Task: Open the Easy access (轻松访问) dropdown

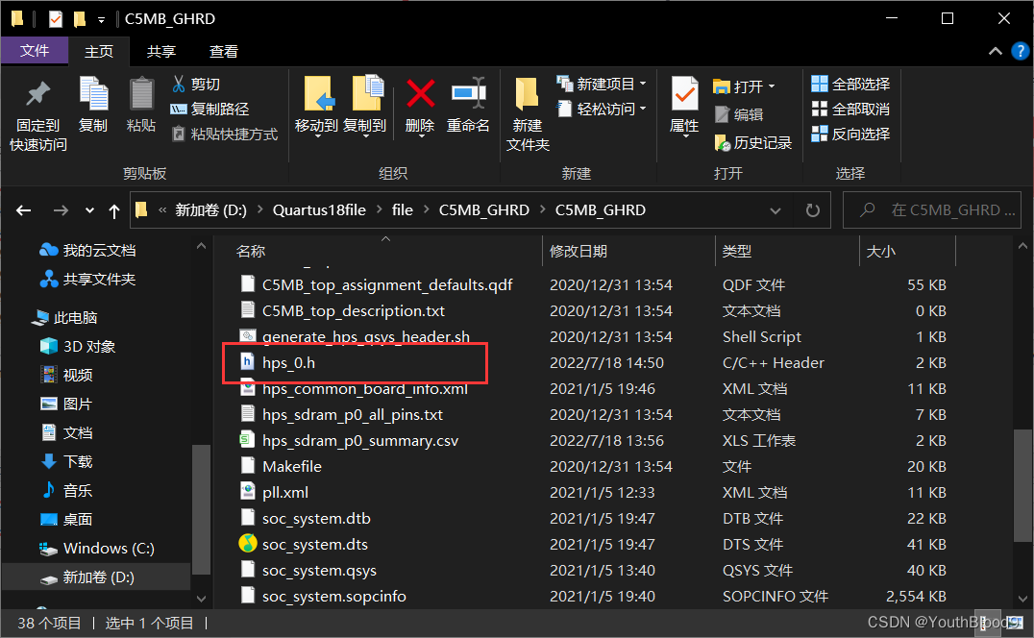Action: [602, 109]
